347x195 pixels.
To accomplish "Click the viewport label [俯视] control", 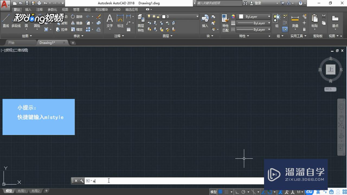I will coord(9,50).
